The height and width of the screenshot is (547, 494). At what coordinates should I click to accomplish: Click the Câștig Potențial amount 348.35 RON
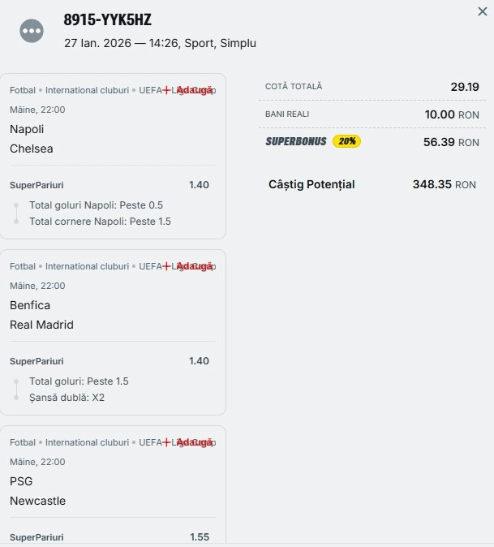tap(444, 184)
